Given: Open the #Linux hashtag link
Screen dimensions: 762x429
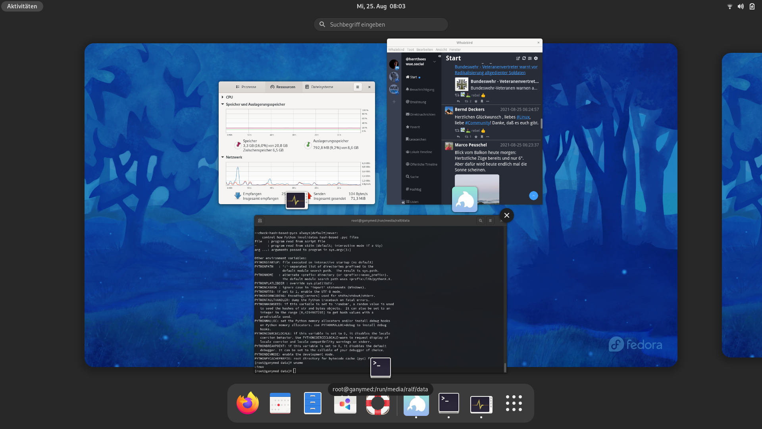Looking at the screenshot, I should tap(523, 117).
